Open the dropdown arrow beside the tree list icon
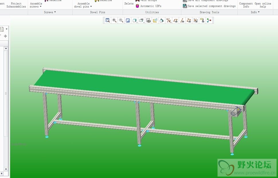The width and height of the screenshot is (278, 178). pyautogui.click(x=7, y=29)
